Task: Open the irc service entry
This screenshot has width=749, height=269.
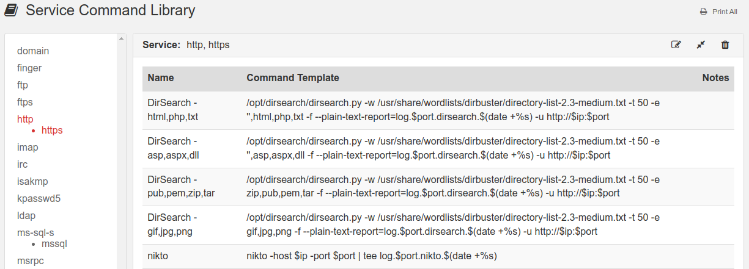Action: (x=22, y=164)
